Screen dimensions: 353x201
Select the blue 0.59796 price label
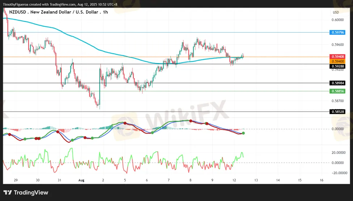coord(337,32)
